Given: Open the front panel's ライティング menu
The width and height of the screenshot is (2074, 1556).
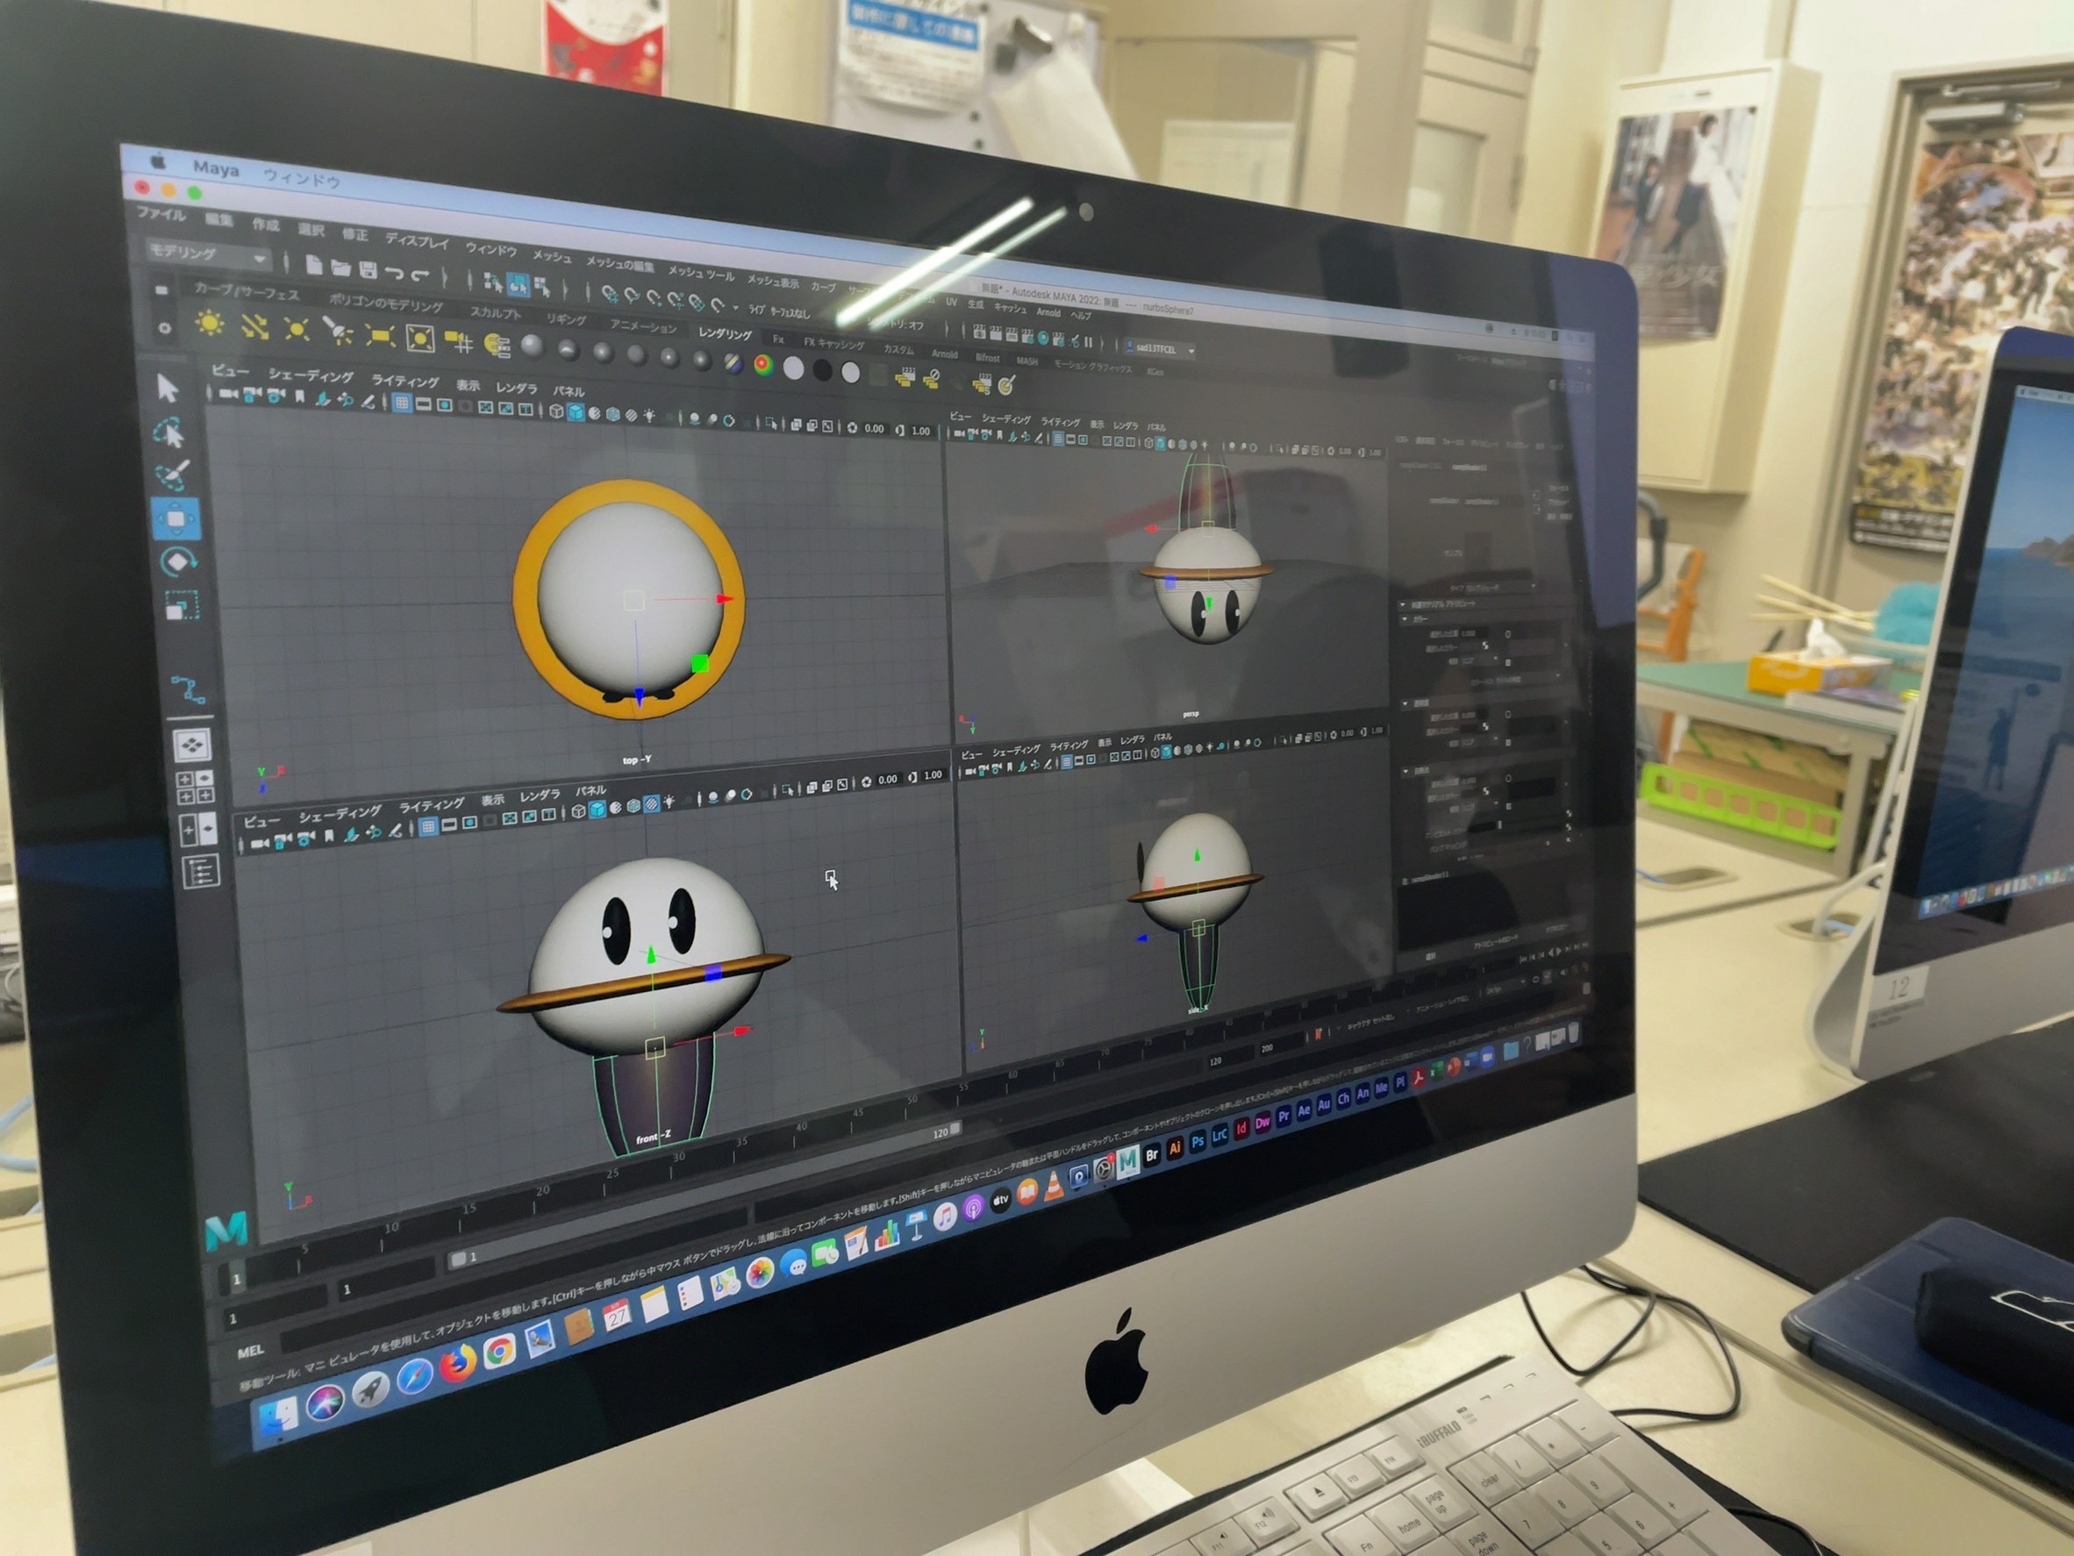Looking at the screenshot, I should pos(432,804).
